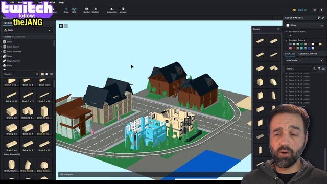Click the eyedropper icon in Color Palette
This screenshot has height=184, width=327.
coord(323,18)
